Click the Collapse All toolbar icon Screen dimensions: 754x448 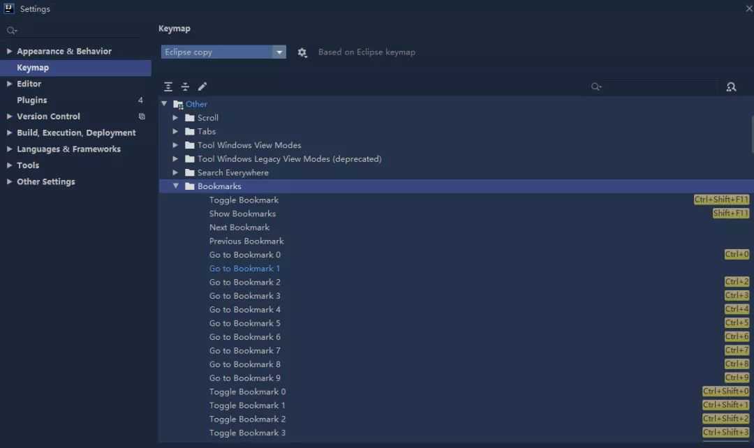pos(185,87)
